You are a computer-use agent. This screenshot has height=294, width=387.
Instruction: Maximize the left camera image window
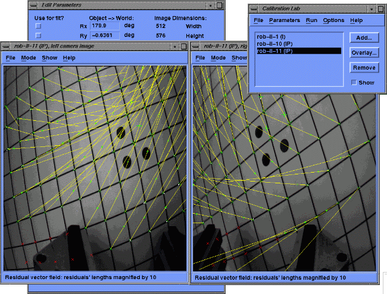coord(183,46)
